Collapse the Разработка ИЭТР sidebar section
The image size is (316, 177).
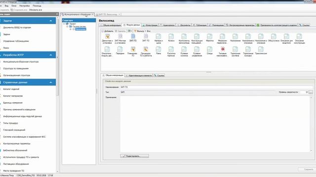point(51,55)
